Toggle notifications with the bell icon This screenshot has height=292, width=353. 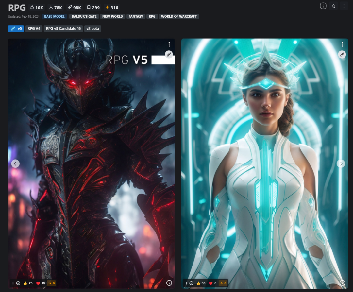click(333, 6)
